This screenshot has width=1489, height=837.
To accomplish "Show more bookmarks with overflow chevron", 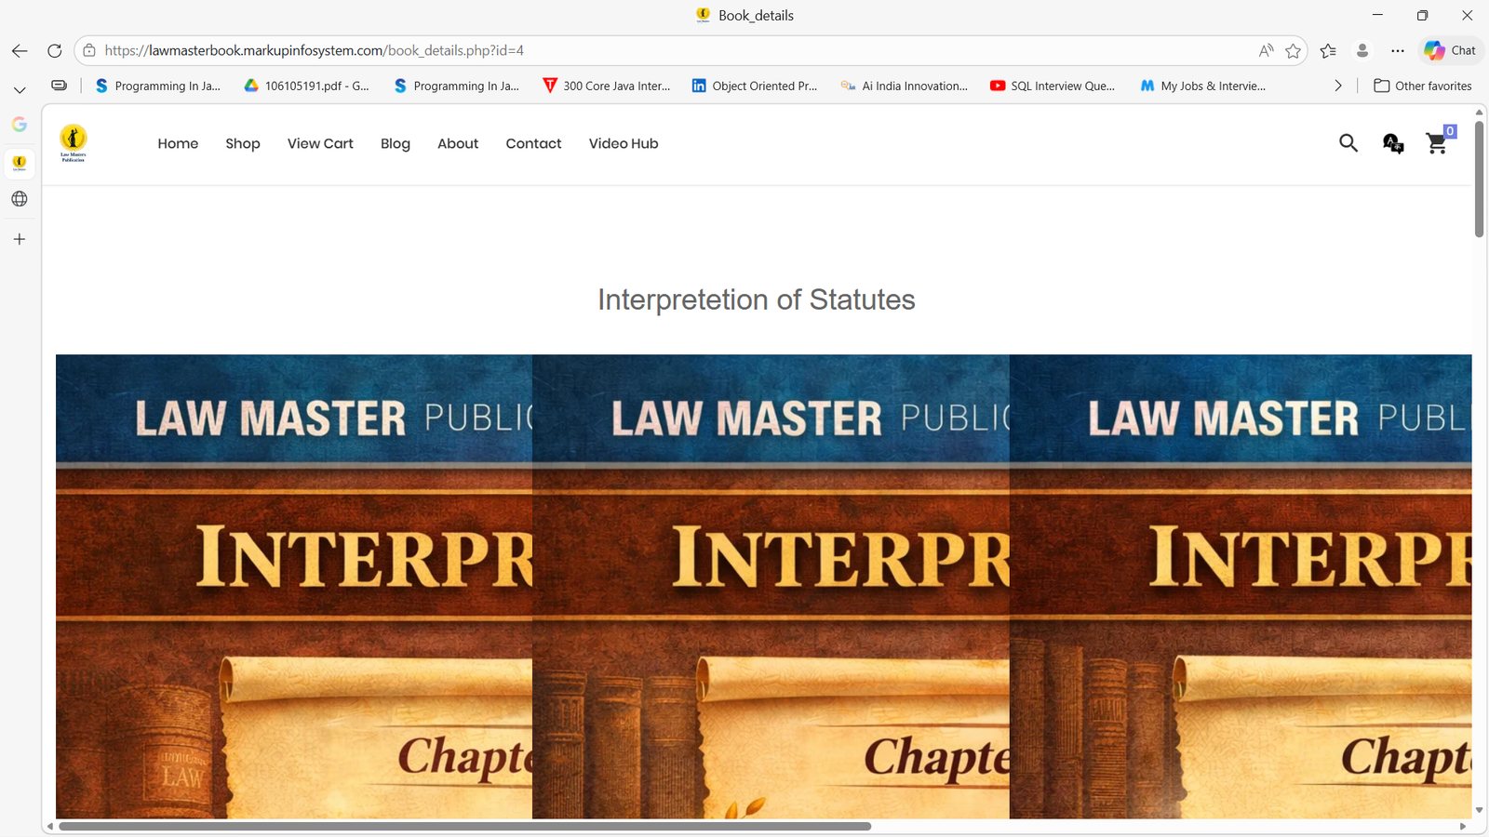I will click(1338, 86).
